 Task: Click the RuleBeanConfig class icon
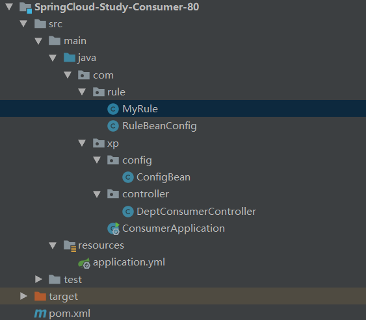(x=113, y=126)
